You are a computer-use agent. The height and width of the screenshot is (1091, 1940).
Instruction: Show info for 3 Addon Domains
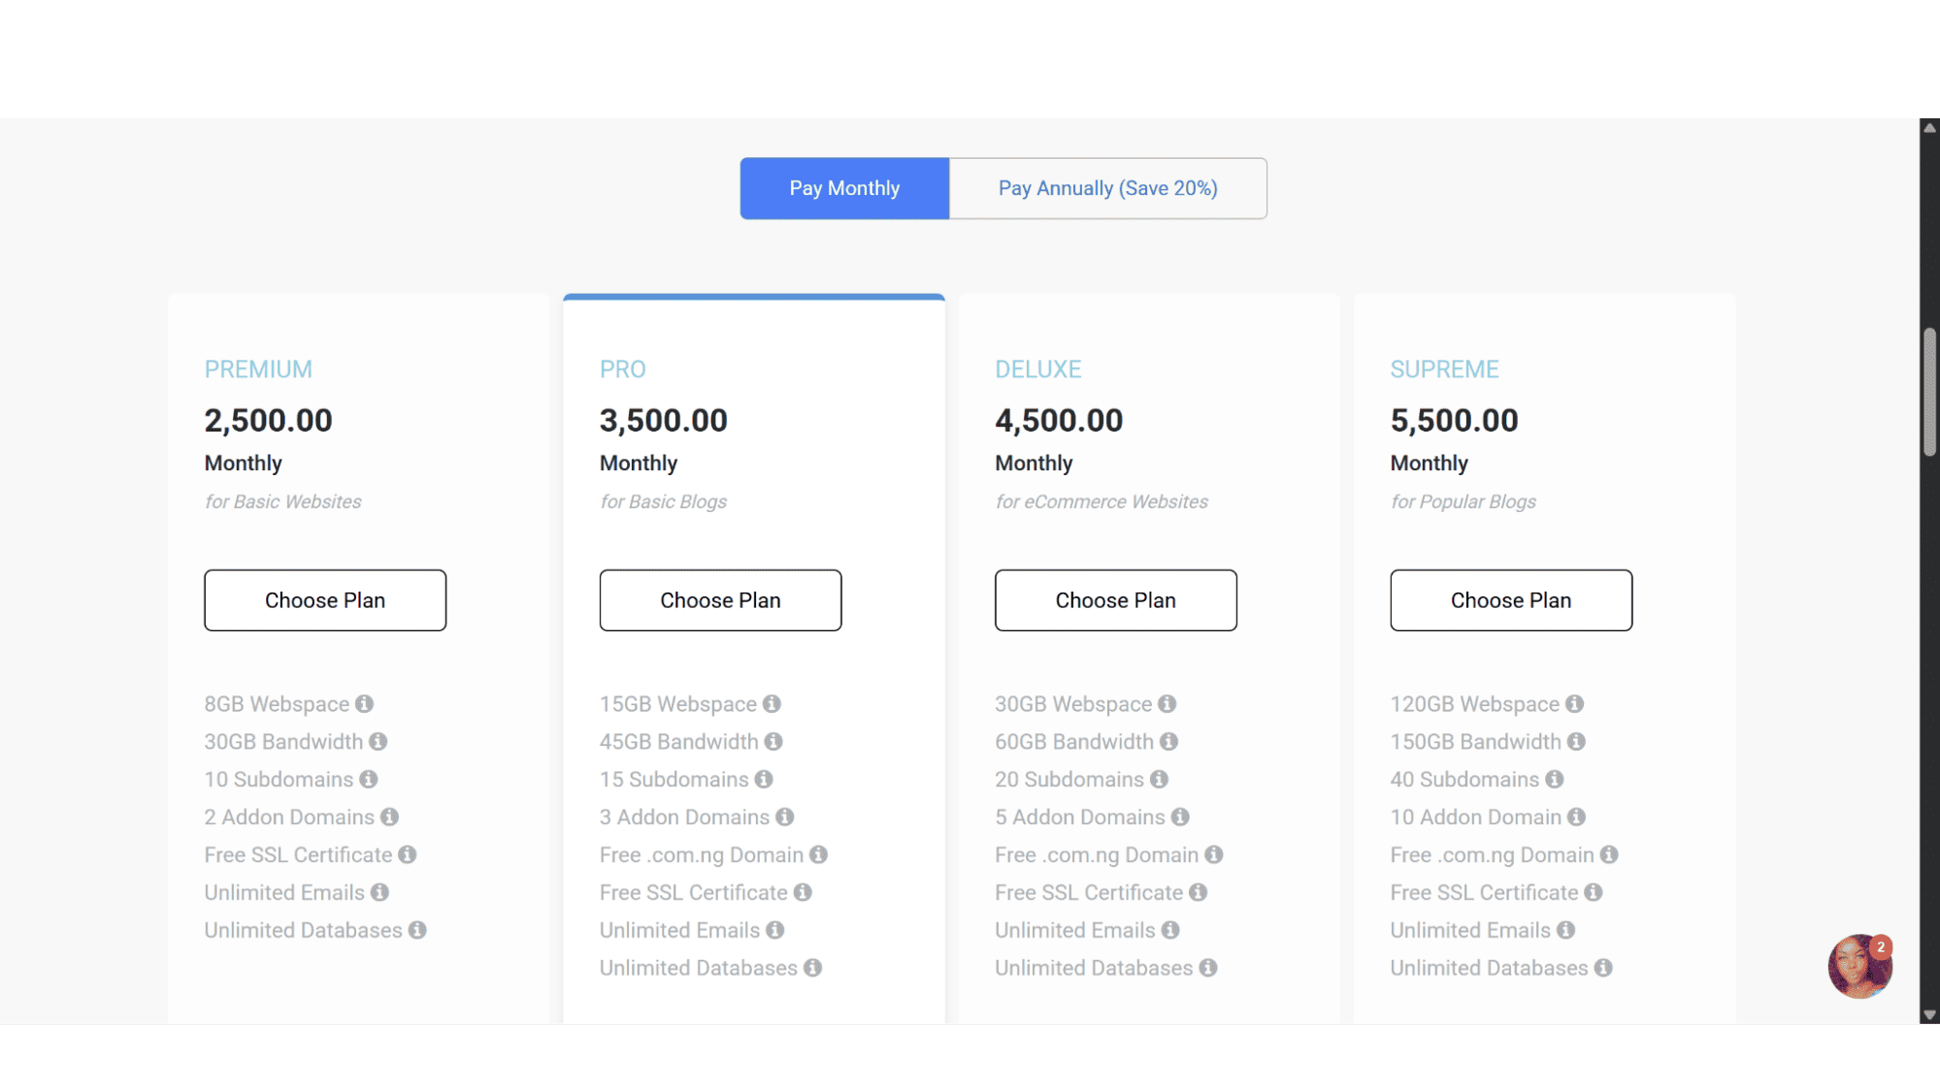tap(784, 818)
